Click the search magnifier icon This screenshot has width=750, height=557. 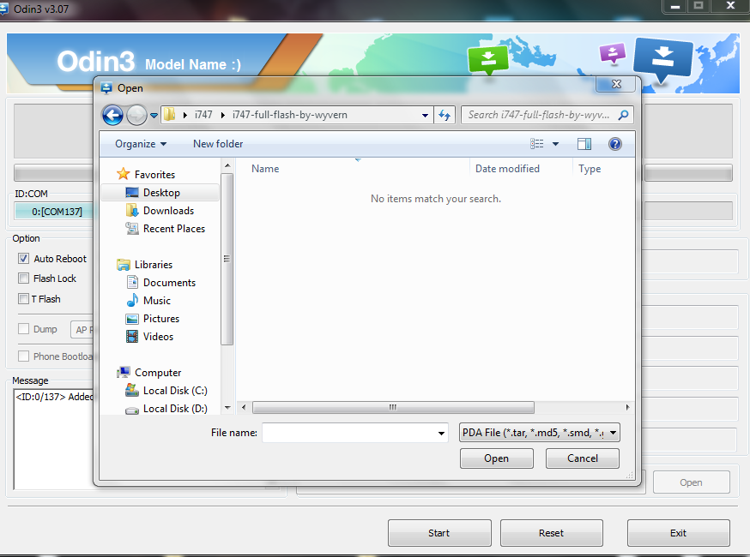click(x=623, y=115)
